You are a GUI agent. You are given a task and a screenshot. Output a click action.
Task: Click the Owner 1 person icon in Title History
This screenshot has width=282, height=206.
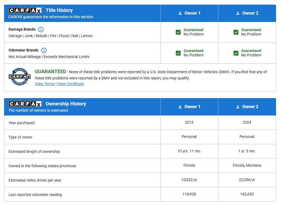(x=180, y=13)
